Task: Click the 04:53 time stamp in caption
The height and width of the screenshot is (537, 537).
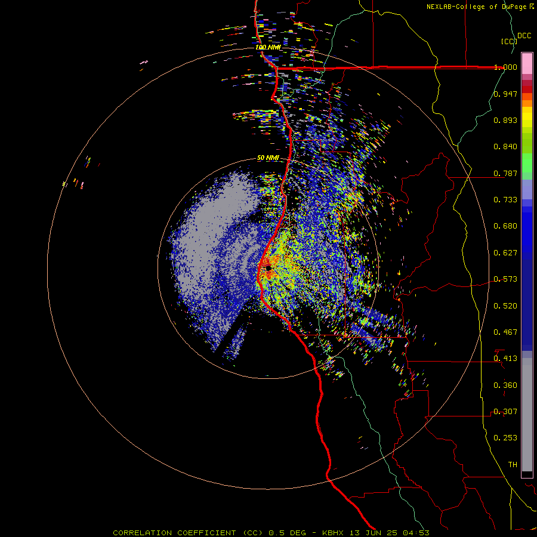Action: click(416, 533)
